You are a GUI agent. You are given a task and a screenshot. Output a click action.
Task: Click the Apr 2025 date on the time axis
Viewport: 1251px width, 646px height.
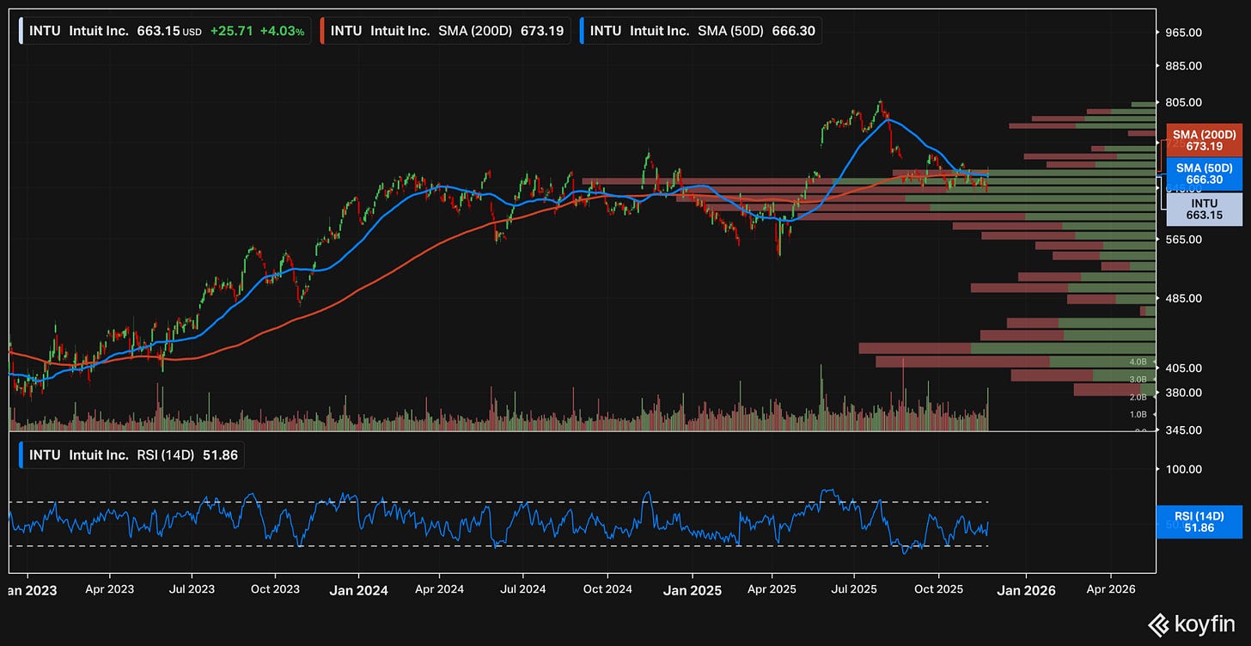(x=772, y=590)
